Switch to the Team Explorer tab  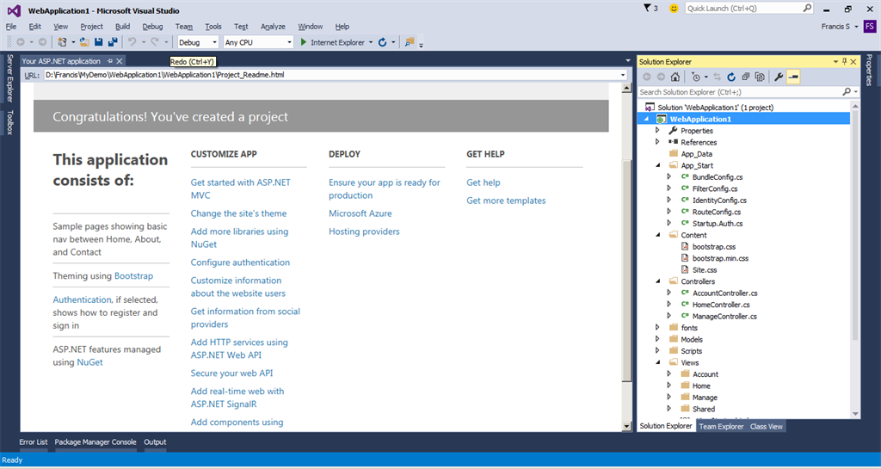[x=721, y=426]
